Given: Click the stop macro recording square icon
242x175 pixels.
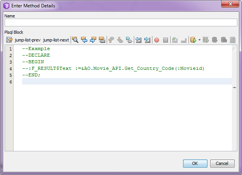Looking at the screenshot, I should coord(166,40).
